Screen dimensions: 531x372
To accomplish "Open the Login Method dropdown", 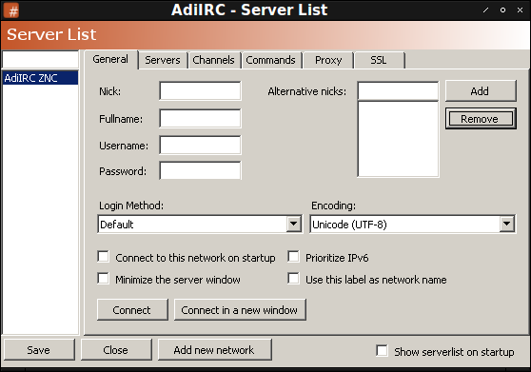I will click(x=200, y=225).
